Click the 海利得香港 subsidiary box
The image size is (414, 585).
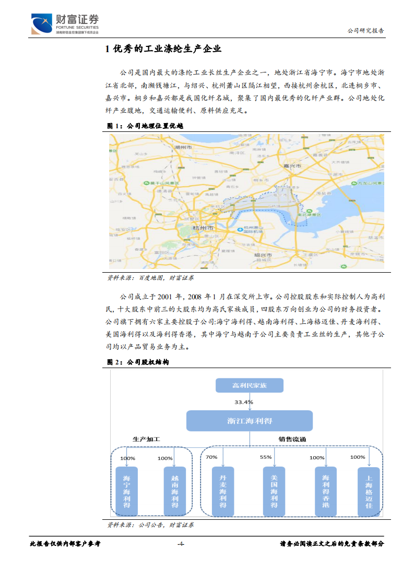[326, 492]
